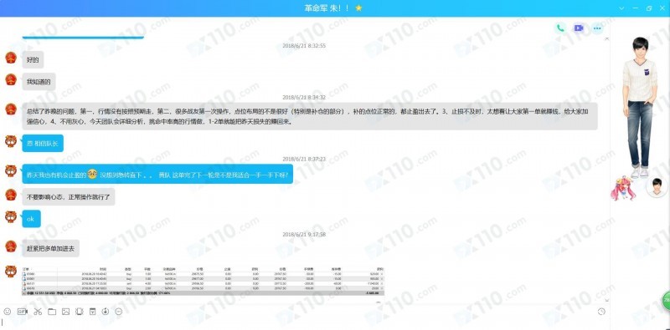670x330 pixels.
Task: Click the avatar beside the 'ok' message
Action: tap(11, 216)
